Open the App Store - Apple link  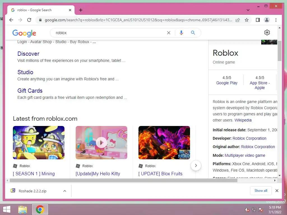pos(260,85)
